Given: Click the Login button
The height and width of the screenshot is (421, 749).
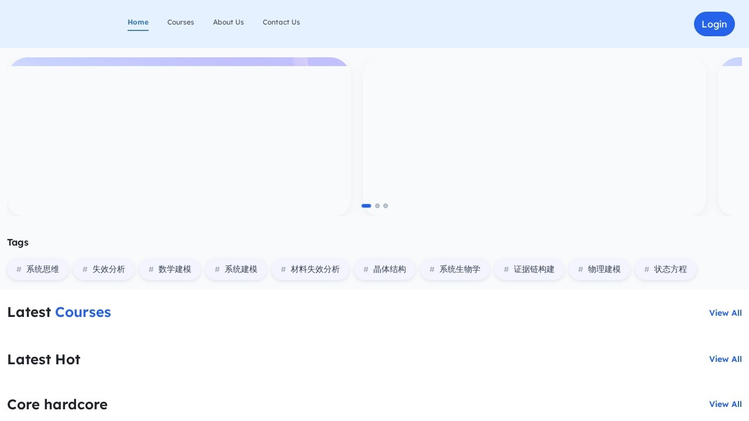Looking at the screenshot, I should pyautogui.click(x=714, y=24).
